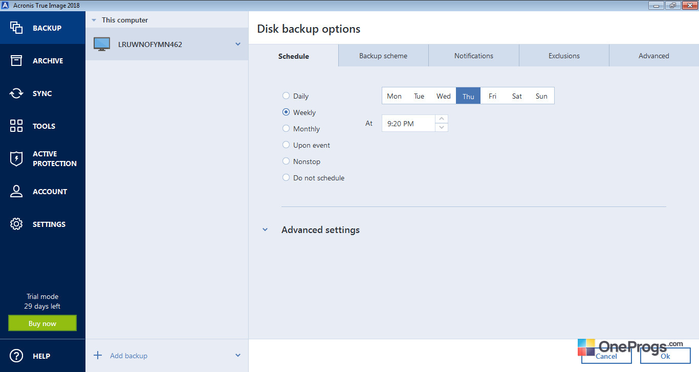Select the Weekly schedule option
The image size is (699, 372).
[286, 112]
